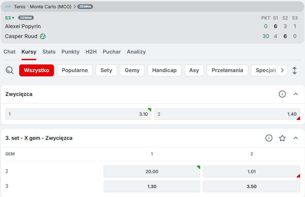
Task: Toggle the Popularne filter
Action: (x=75, y=70)
